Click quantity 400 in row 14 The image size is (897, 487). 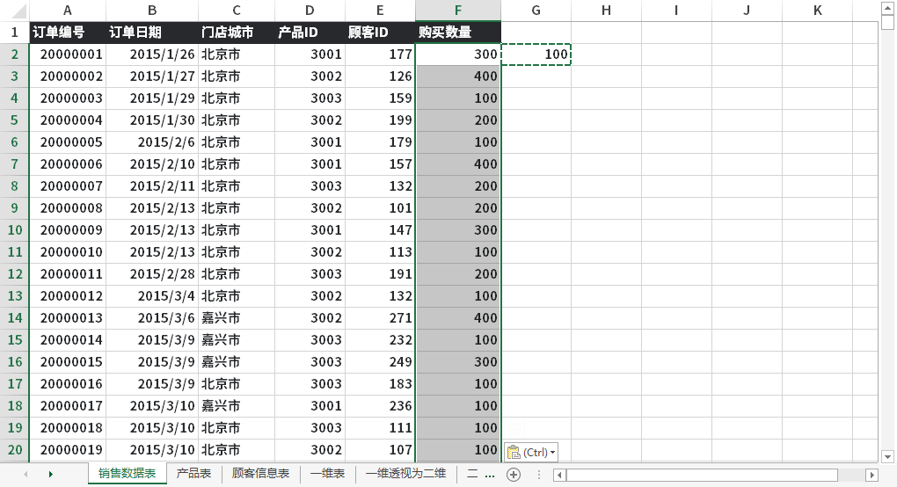(458, 318)
